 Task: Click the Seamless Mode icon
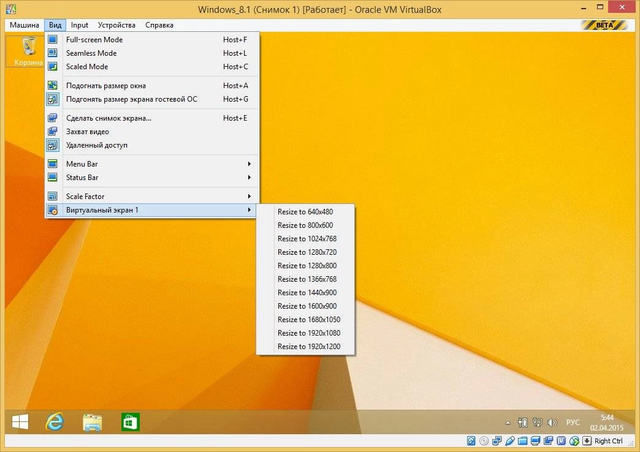[x=53, y=53]
